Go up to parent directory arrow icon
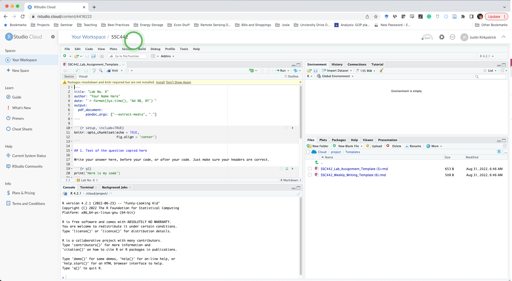Viewport: 512px width, 281px height. click(317, 163)
